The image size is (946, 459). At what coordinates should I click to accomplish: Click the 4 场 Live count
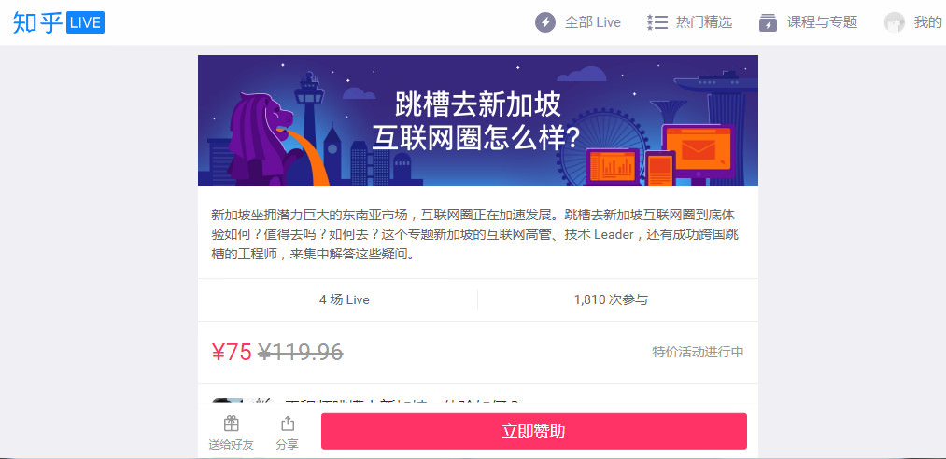[345, 300]
